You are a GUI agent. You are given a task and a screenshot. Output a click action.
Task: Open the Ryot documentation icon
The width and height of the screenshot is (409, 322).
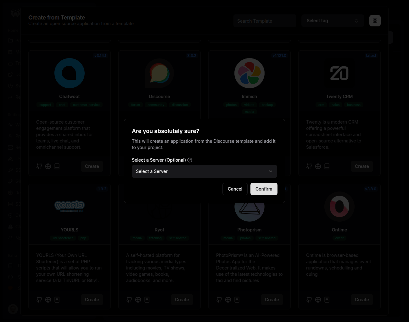[x=147, y=300]
